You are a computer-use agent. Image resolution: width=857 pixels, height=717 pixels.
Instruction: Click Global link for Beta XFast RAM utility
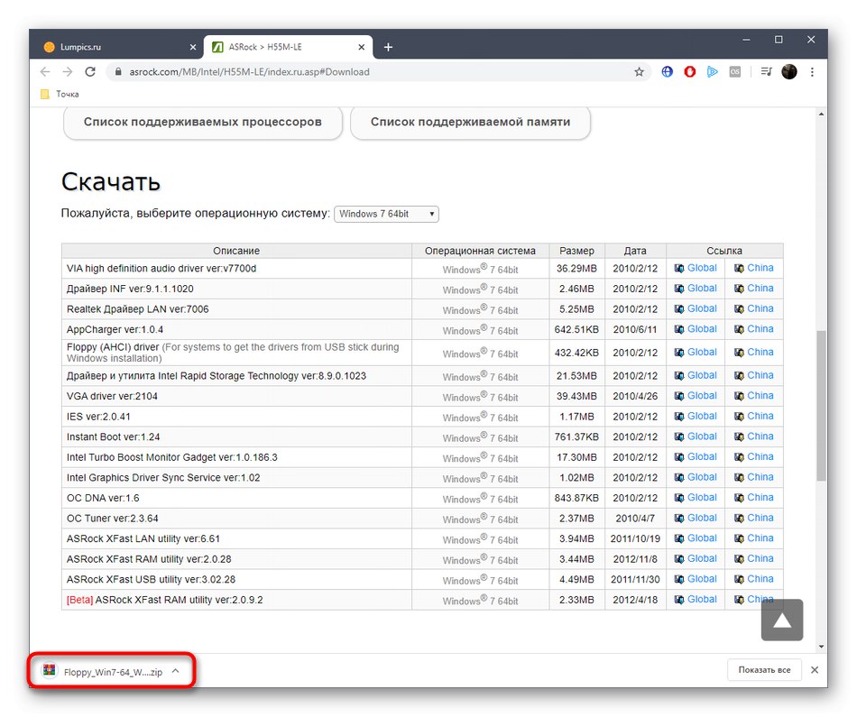pos(702,599)
